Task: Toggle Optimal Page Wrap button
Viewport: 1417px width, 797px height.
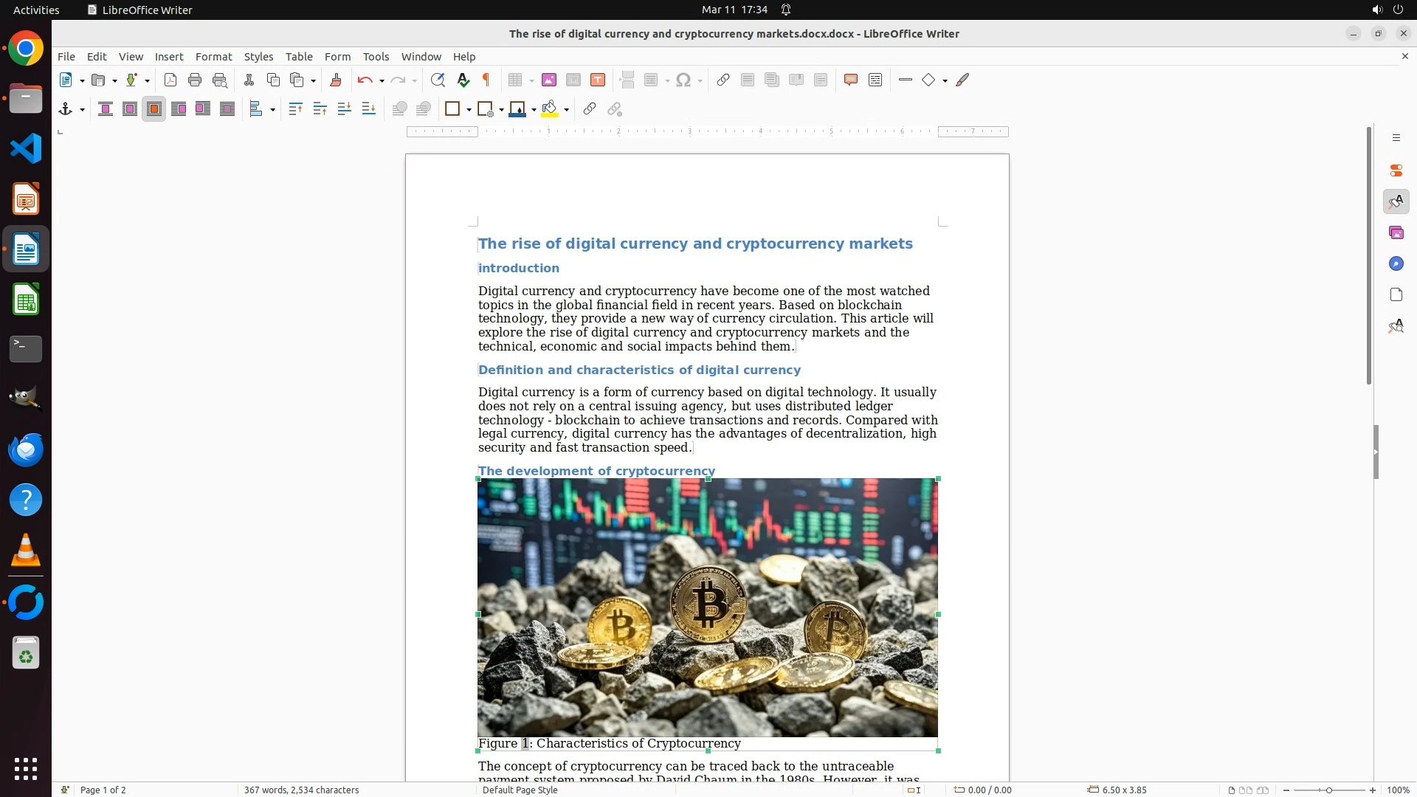Action: (x=154, y=109)
